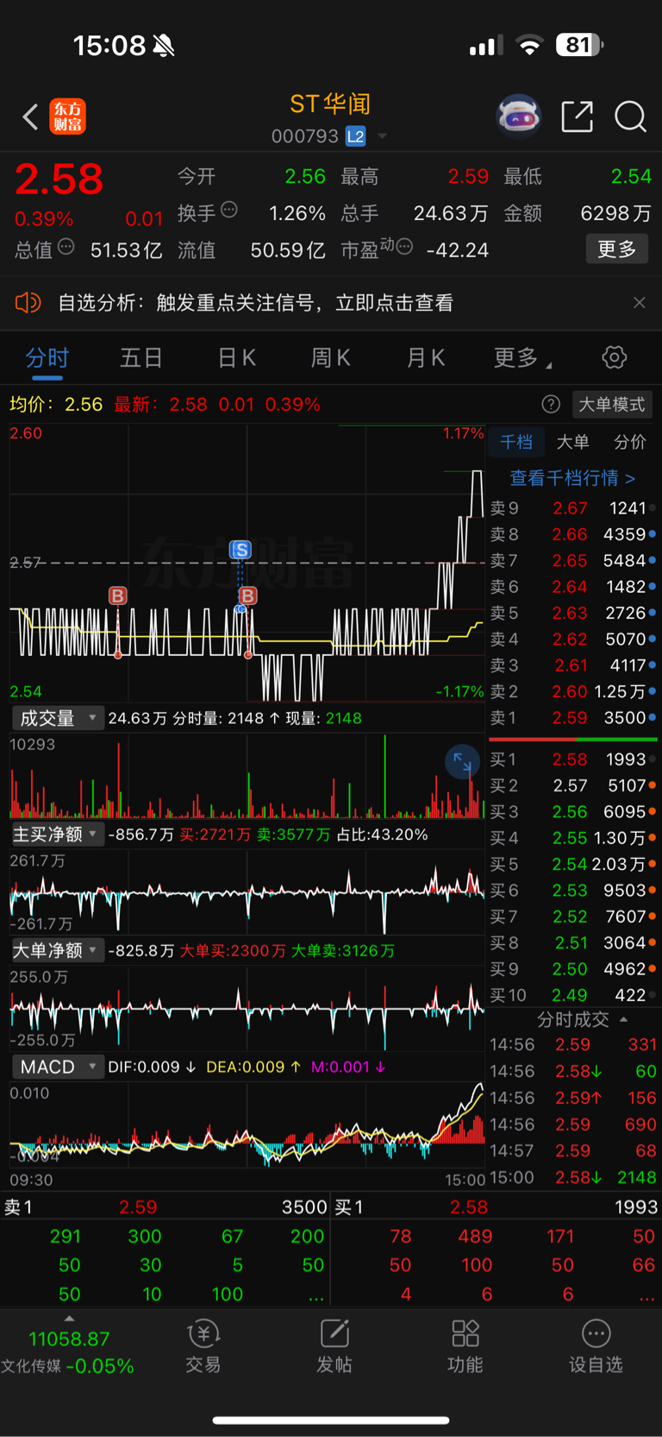Dismiss the 自选分析 notification banner
The width and height of the screenshot is (662, 1437).
(639, 303)
